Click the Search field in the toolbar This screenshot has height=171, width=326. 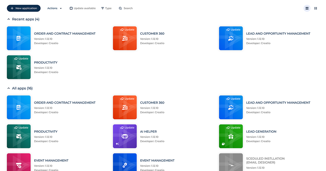click(x=128, y=8)
